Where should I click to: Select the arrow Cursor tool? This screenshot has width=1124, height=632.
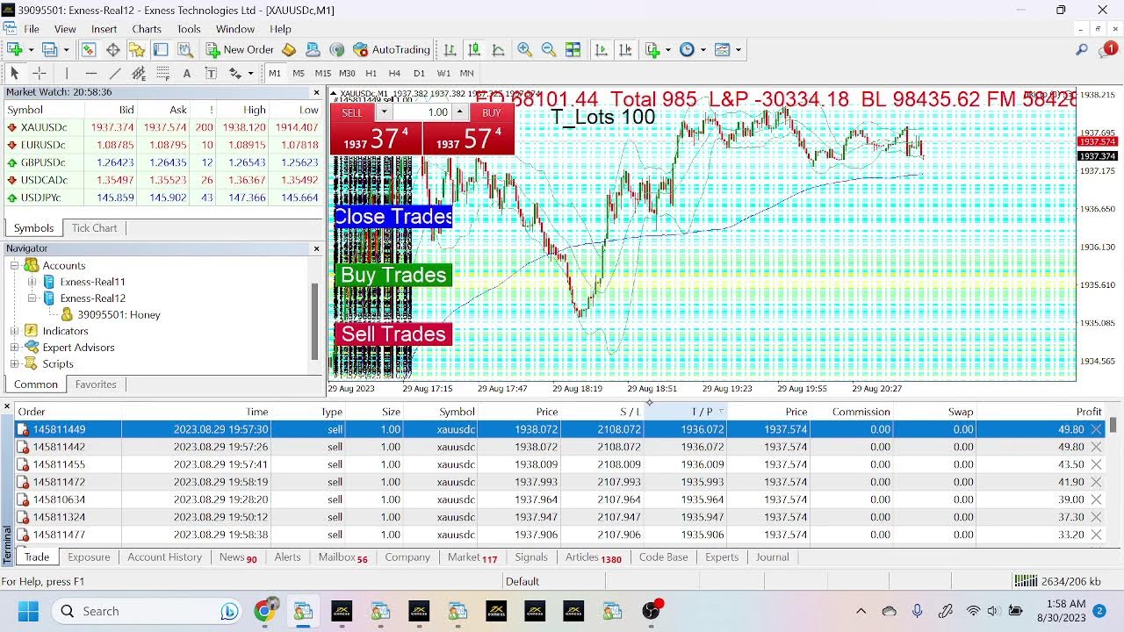click(x=14, y=73)
